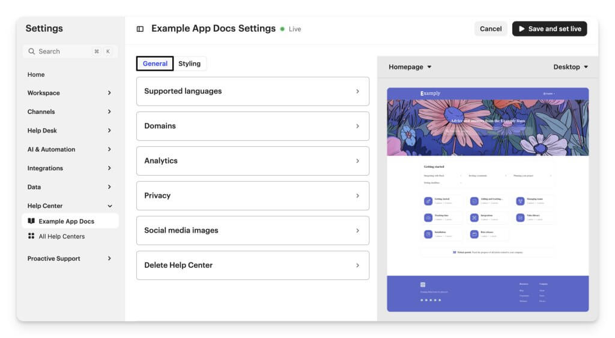Viewport: 615px width, 338px height.
Task: Click the Cancel button
Action: [491, 29]
